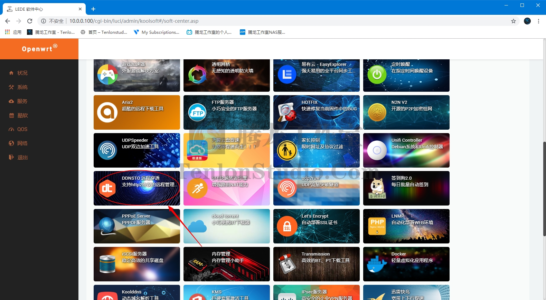Image resolution: width=546 pixels, height=300 pixels.
Task: Open the 腾龙工作室 - Tenlo... bookmark
Action: click(x=51, y=32)
